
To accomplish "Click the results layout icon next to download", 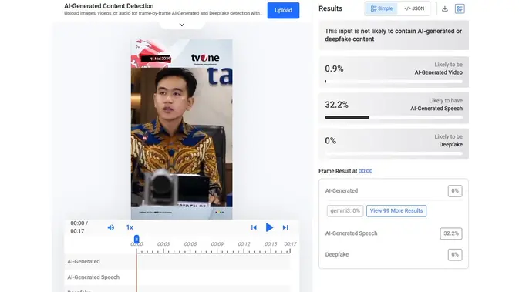I will [460, 8].
